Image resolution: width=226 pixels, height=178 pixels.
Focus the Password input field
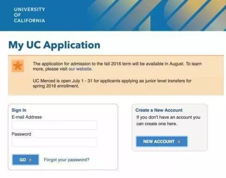coord(54,142)
